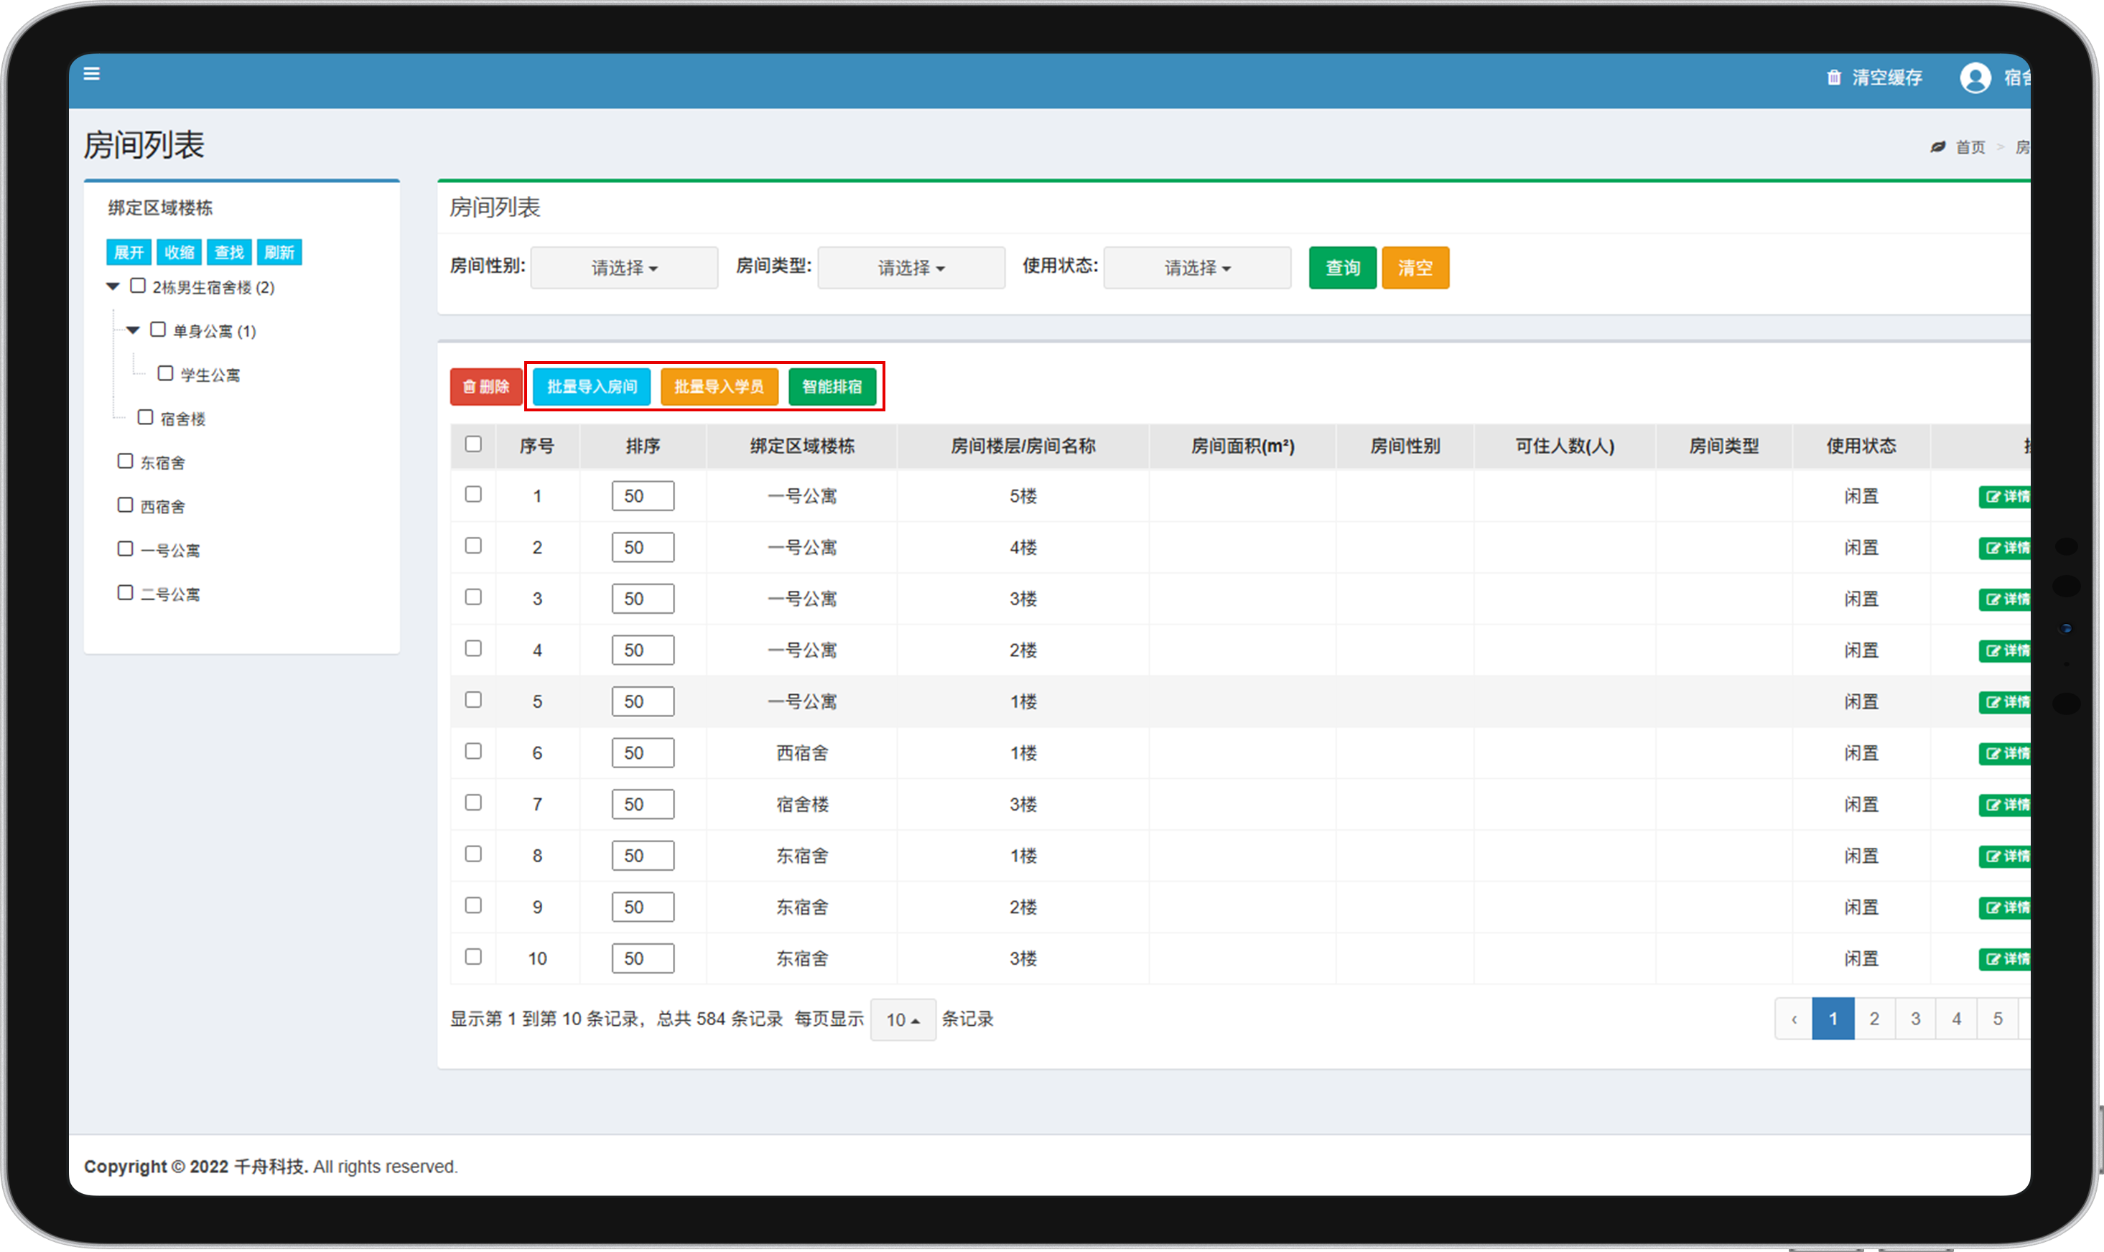2104x1252 pixels.
Task: Open the user avatar profile icon
Action: tap(1975, 78)
